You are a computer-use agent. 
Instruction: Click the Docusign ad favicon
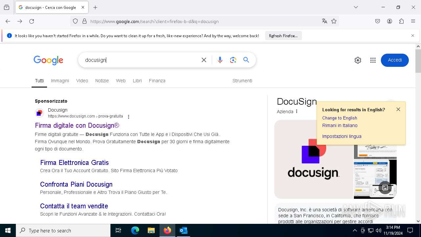coord(39,113)
